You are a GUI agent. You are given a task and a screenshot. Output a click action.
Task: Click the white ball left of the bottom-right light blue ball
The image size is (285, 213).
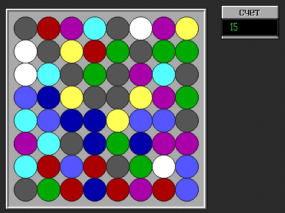click(x=164, y=166)
